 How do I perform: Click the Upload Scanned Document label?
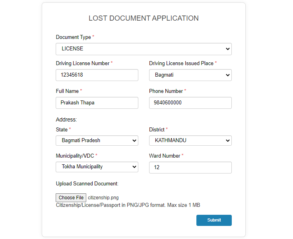[x=87, y=183]
